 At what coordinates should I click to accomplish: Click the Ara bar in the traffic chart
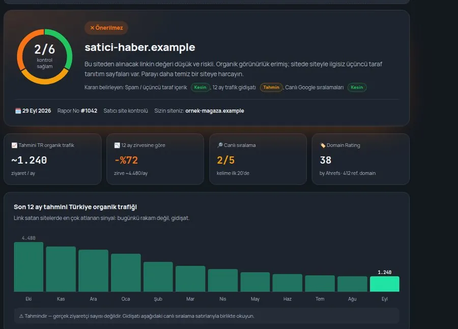coord(93,271)
